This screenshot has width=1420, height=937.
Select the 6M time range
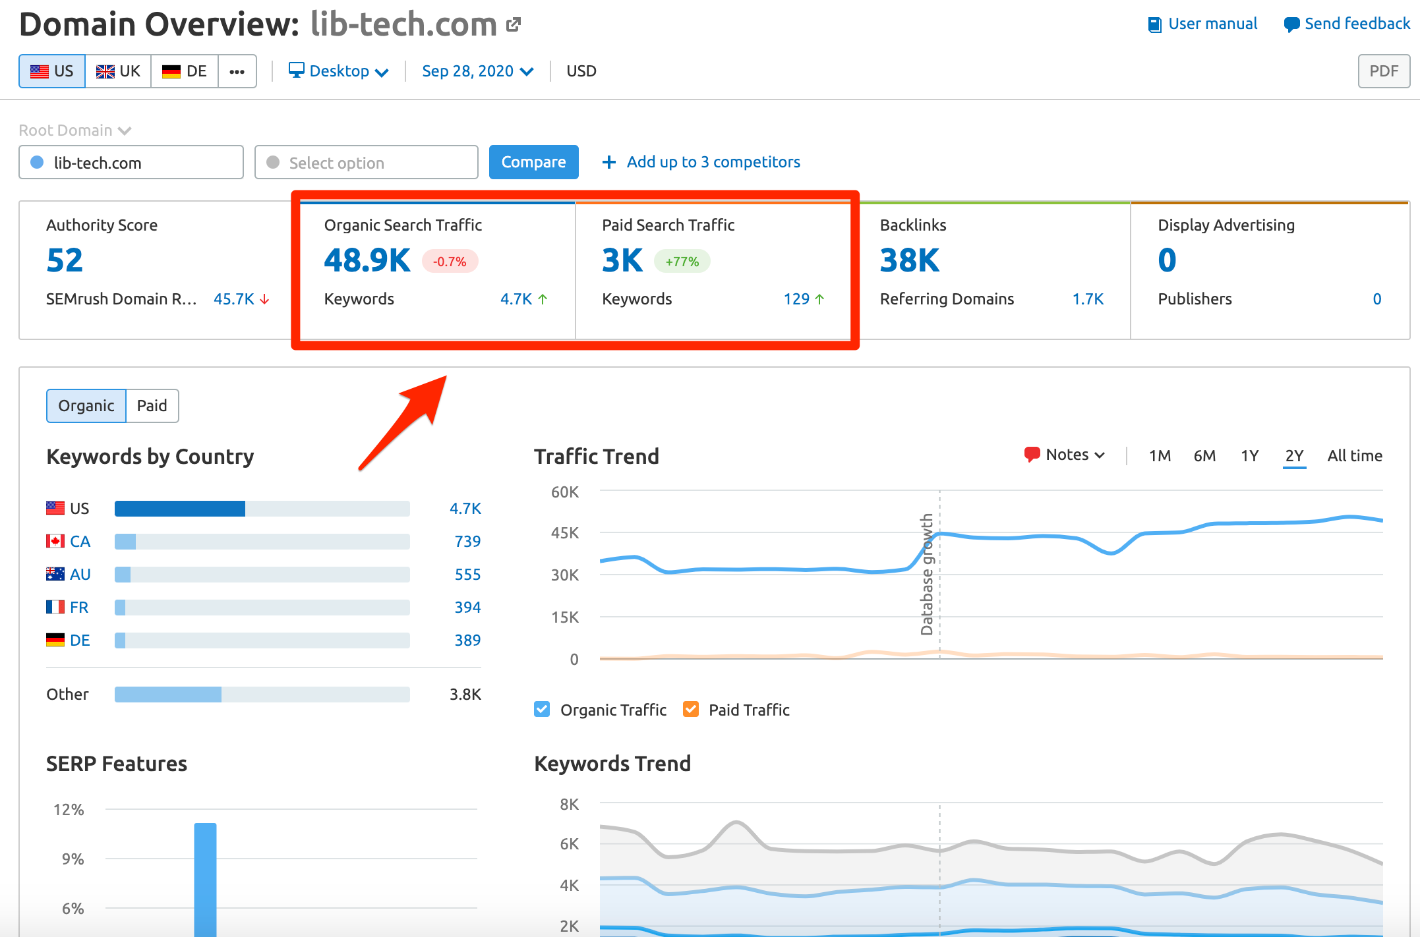[x=1204, y=456]
